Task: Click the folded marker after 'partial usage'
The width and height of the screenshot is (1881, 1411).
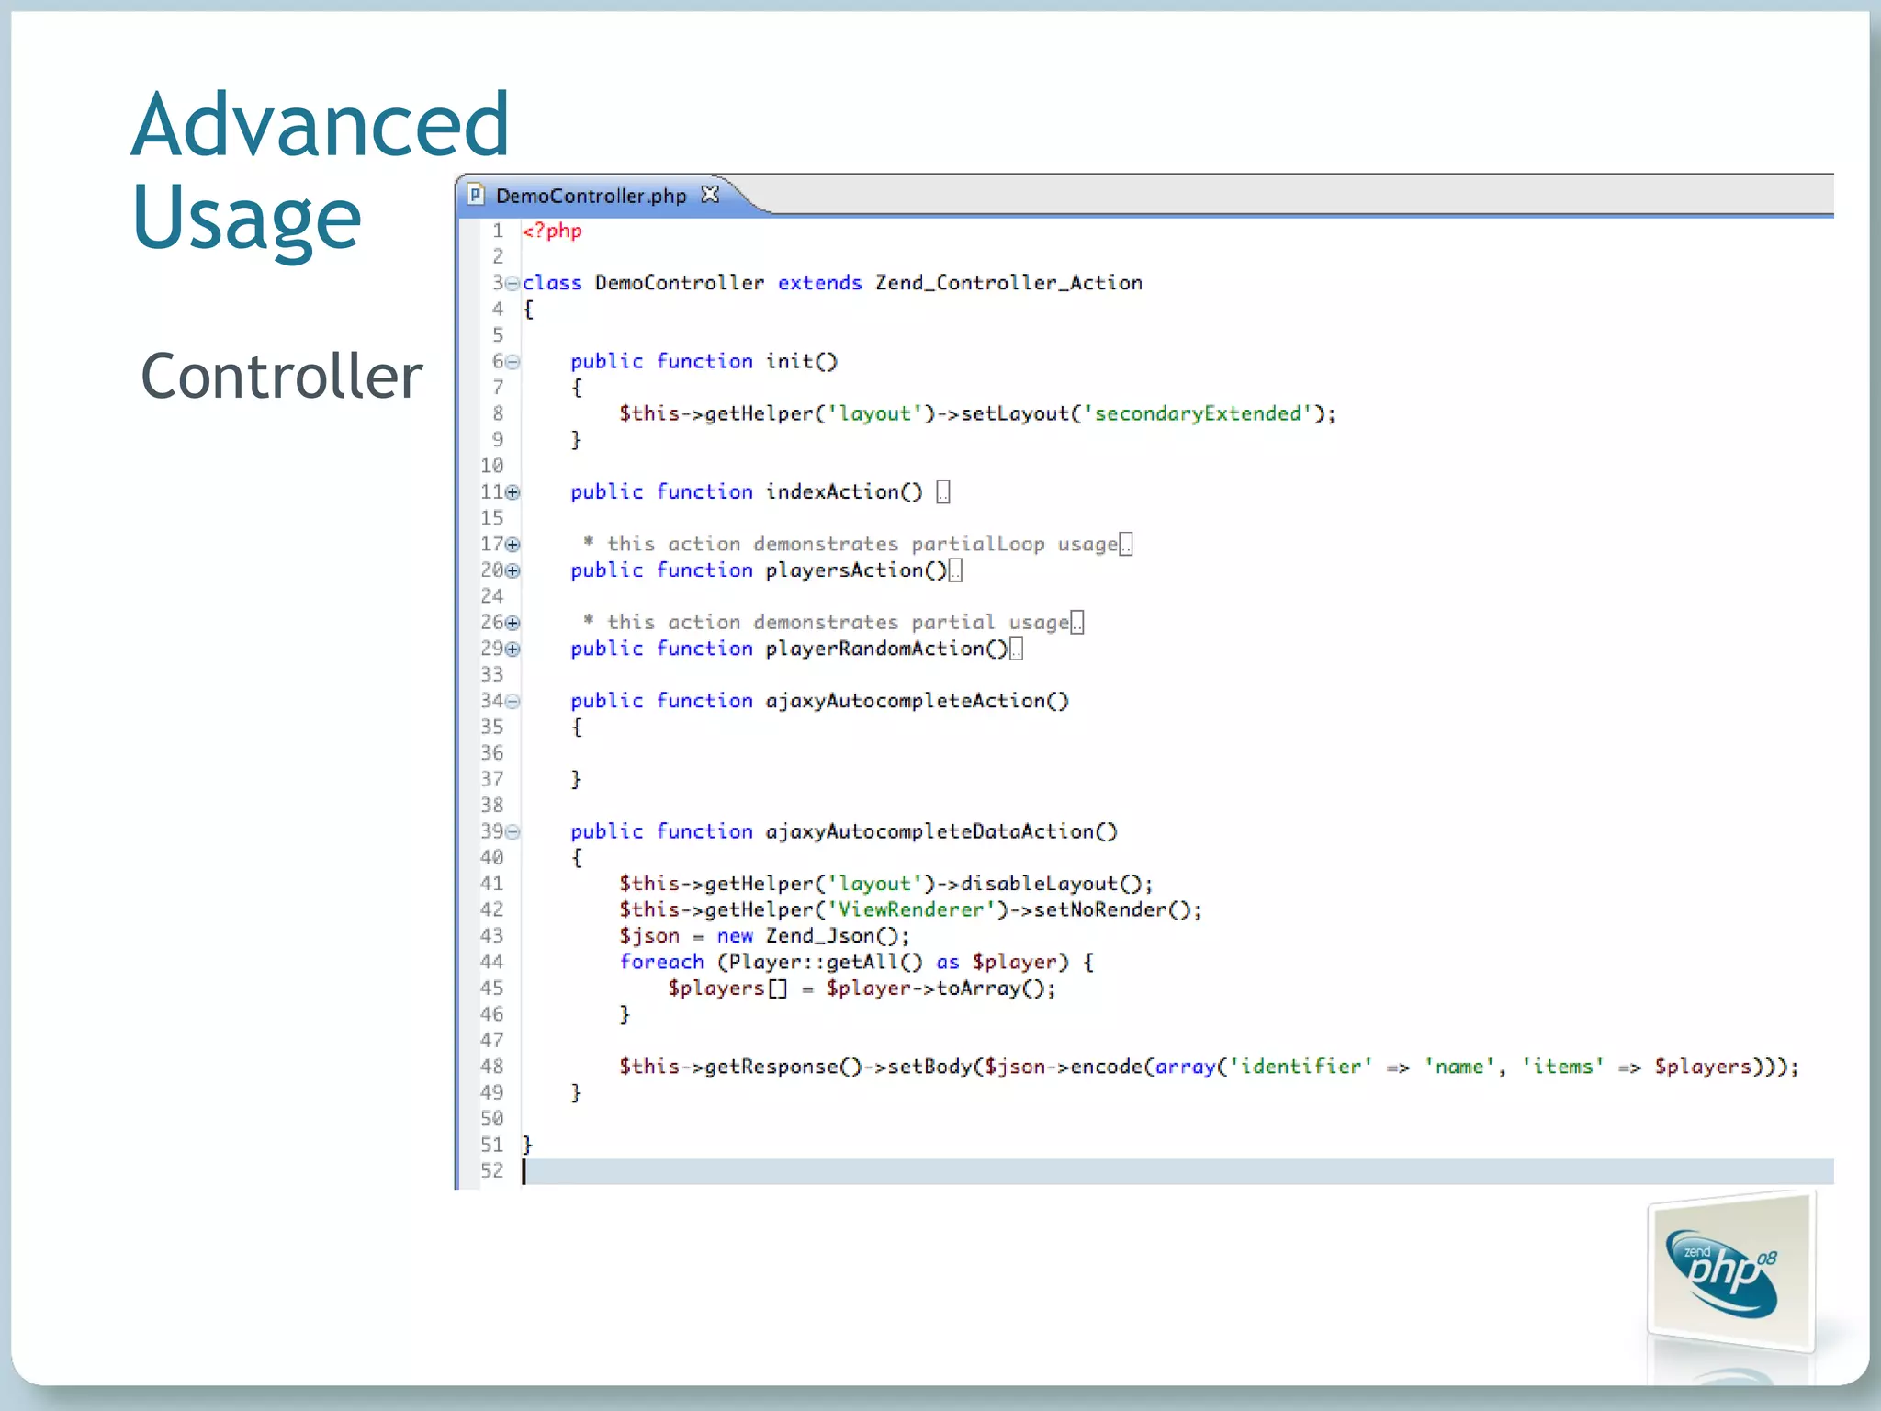Action: point(1077,623)
